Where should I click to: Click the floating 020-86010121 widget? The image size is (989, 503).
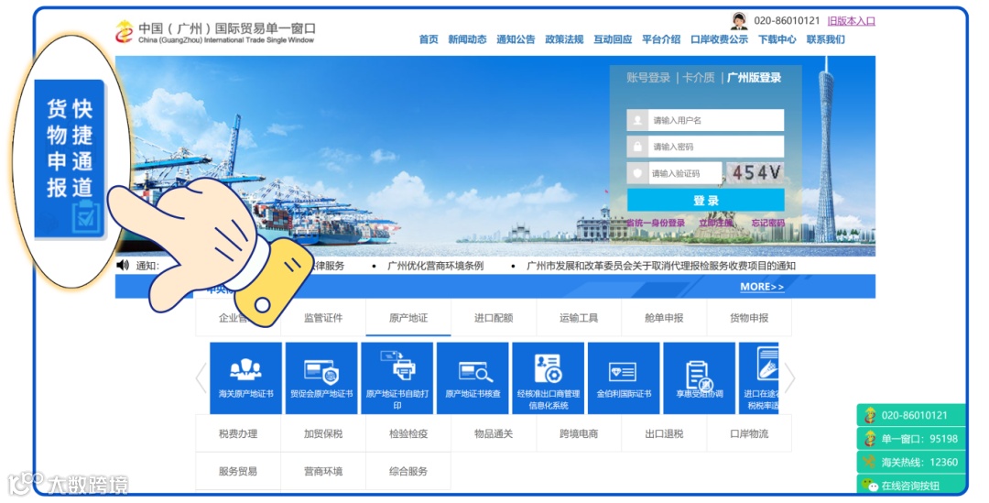tap(911, 415)
